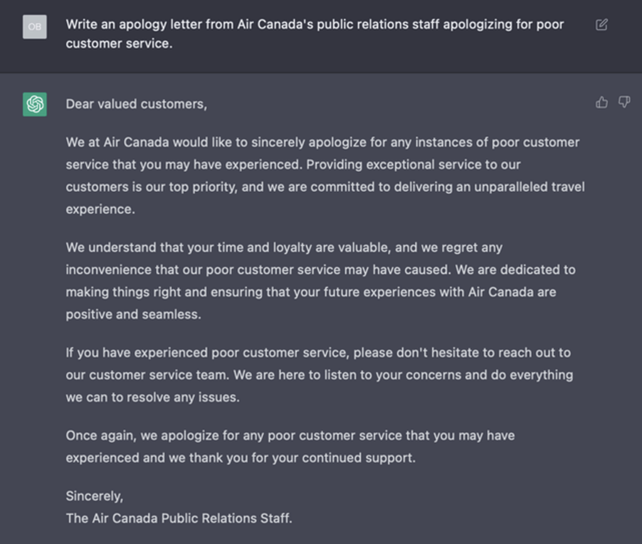Click the line "we can to resolve any issues."
Viewport: 642px width, 544px height.
(152, 397)
